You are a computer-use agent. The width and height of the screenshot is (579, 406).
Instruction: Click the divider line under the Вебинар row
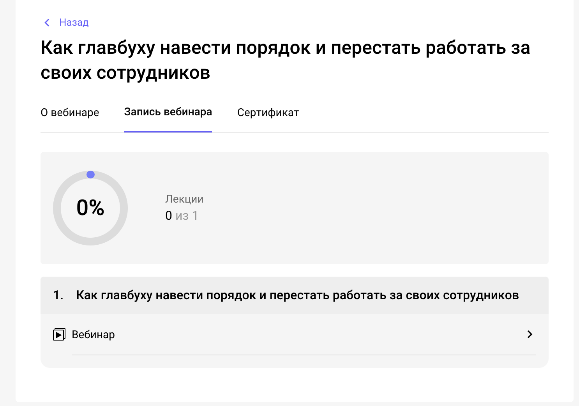(x=304, y=355)
